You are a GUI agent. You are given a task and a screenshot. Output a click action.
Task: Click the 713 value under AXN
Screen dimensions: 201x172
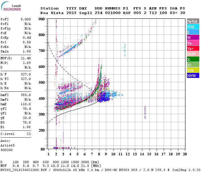click(153, 13)
